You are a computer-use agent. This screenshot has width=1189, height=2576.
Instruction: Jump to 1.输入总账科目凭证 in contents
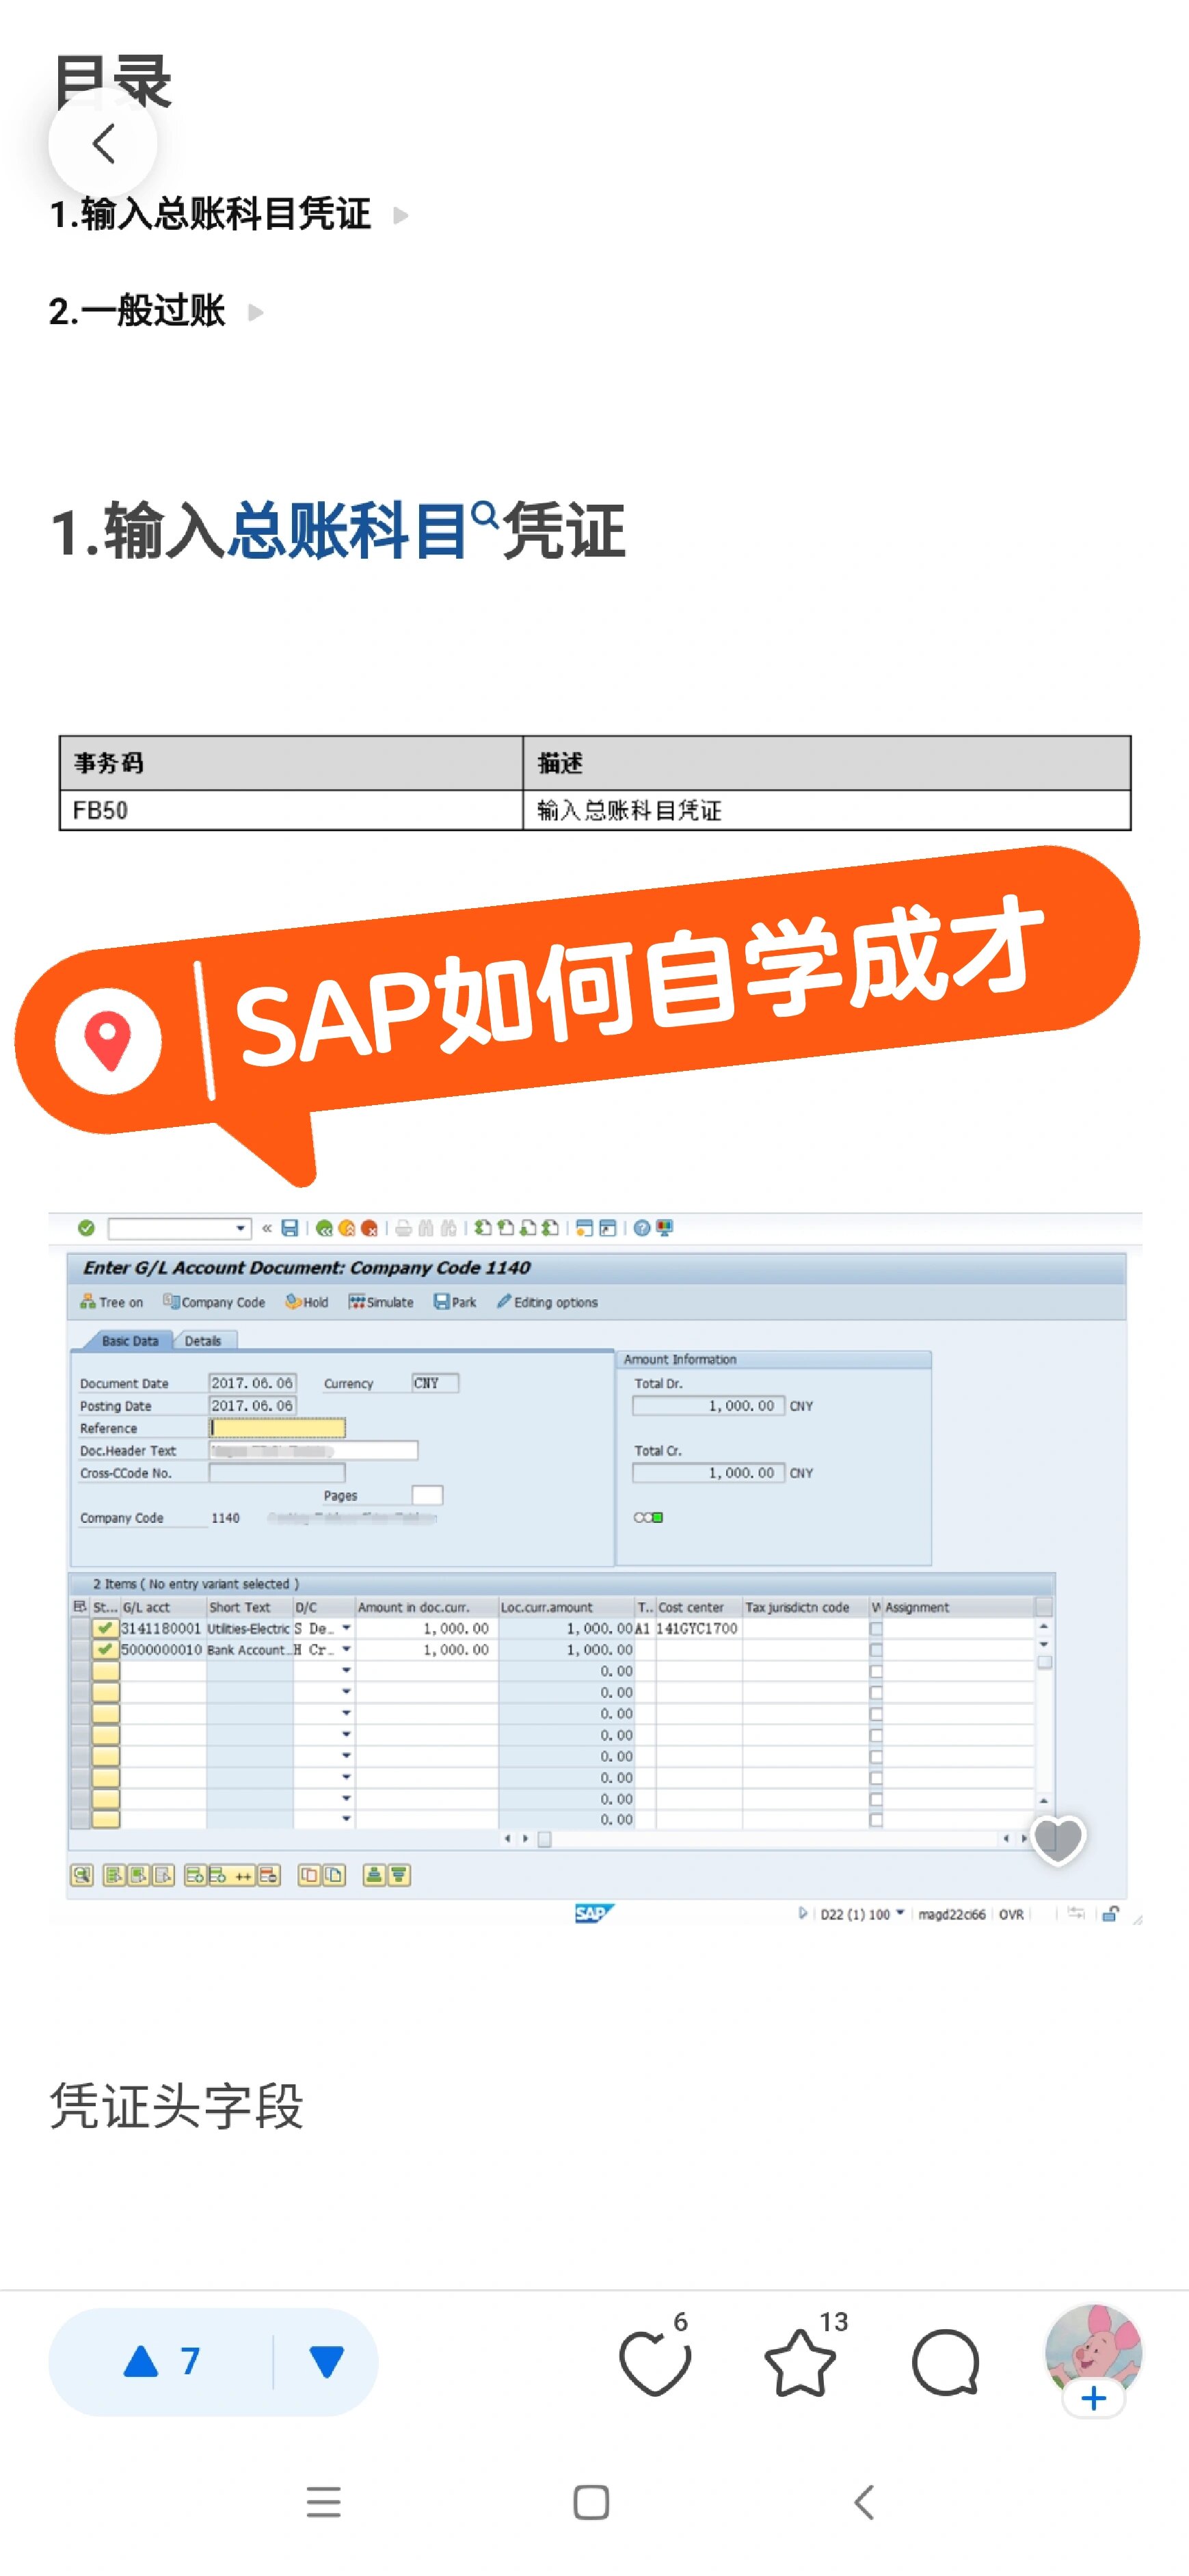click(211, 214)
